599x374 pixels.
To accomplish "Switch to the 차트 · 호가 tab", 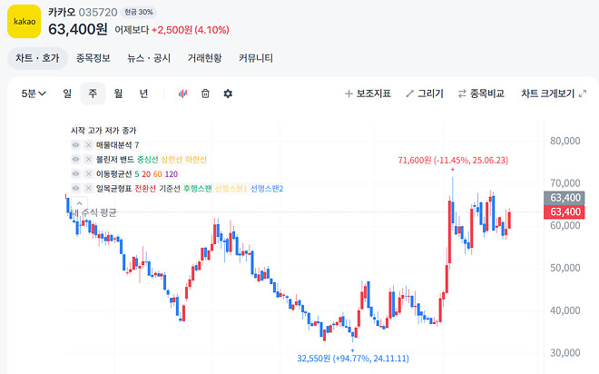I will pos(37,58).
